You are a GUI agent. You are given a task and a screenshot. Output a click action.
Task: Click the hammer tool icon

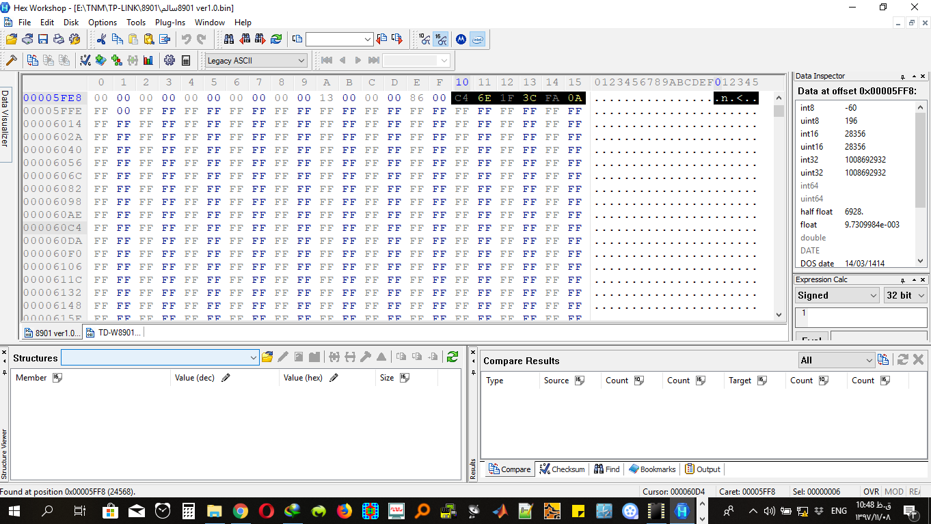click(x=11, y=60)
